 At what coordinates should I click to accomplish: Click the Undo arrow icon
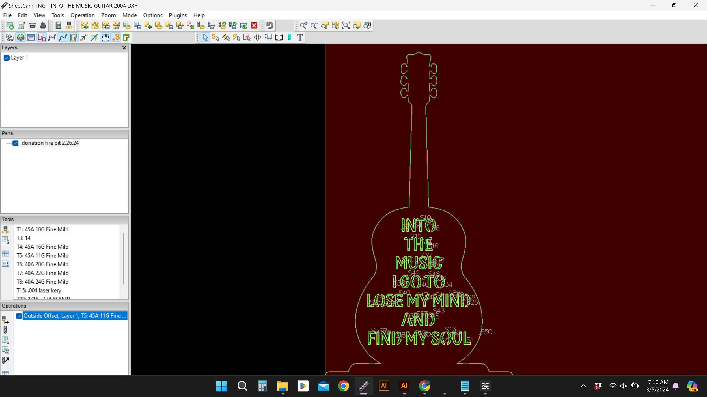tap(270, 26)
